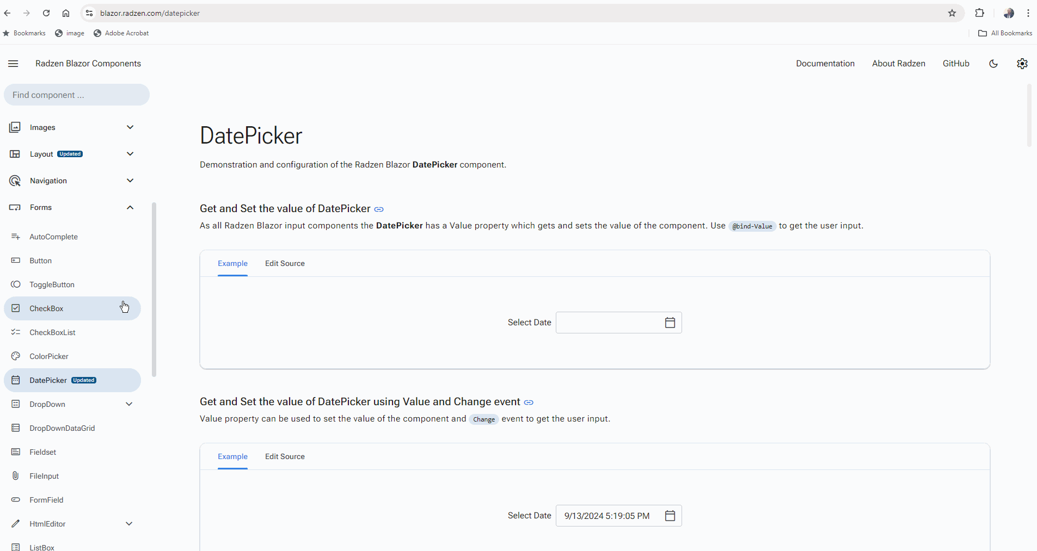Screen dimensions: 1037x551
Task: Open the Bookmarks bar item
Action: (24, 33)
